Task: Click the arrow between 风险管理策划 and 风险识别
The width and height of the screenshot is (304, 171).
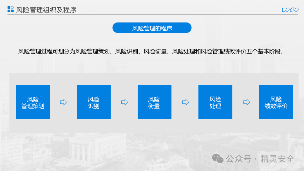Action: pyautogui.click(x=63, y=102)
